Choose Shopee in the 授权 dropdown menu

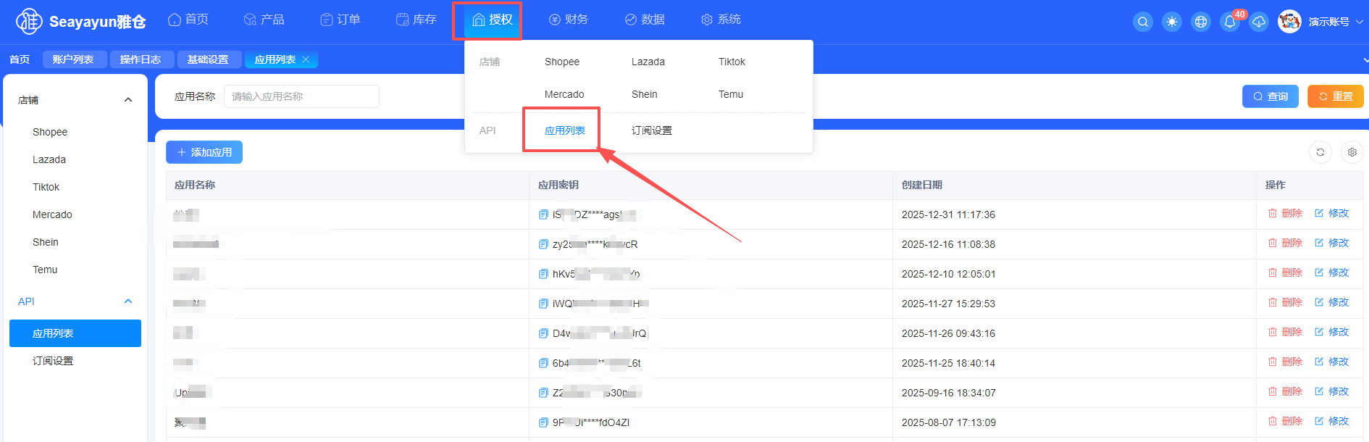point(562,62)
